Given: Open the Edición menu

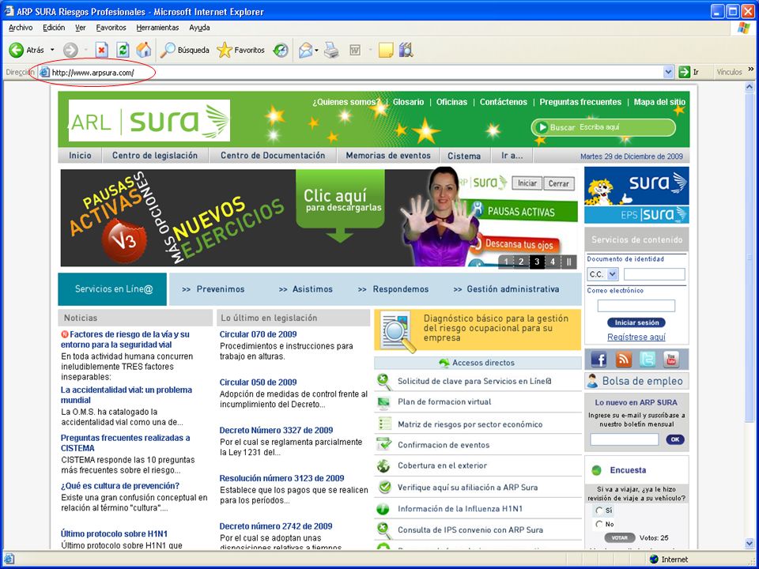Looking at the screenshot, I should pyautogui.click(x=54, y=28).
